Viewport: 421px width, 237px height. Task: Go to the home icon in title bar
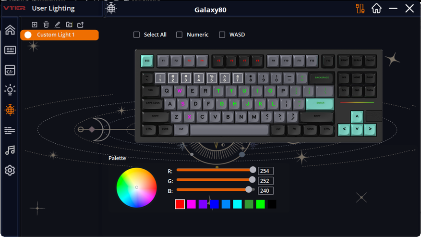click(376, 8)
